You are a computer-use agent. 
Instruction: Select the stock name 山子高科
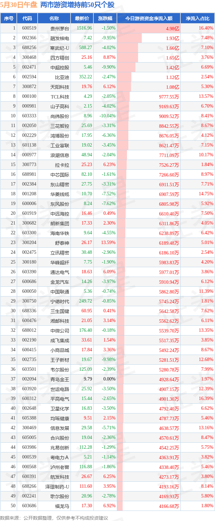(60, 107)
